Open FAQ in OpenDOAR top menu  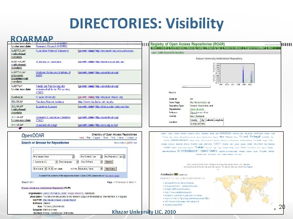[x=113, y=138]
